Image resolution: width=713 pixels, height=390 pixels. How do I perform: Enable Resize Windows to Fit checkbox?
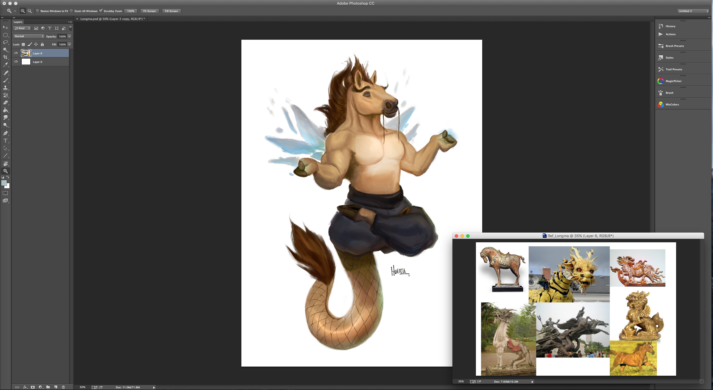pyautogui.click(x=37, y=11)
